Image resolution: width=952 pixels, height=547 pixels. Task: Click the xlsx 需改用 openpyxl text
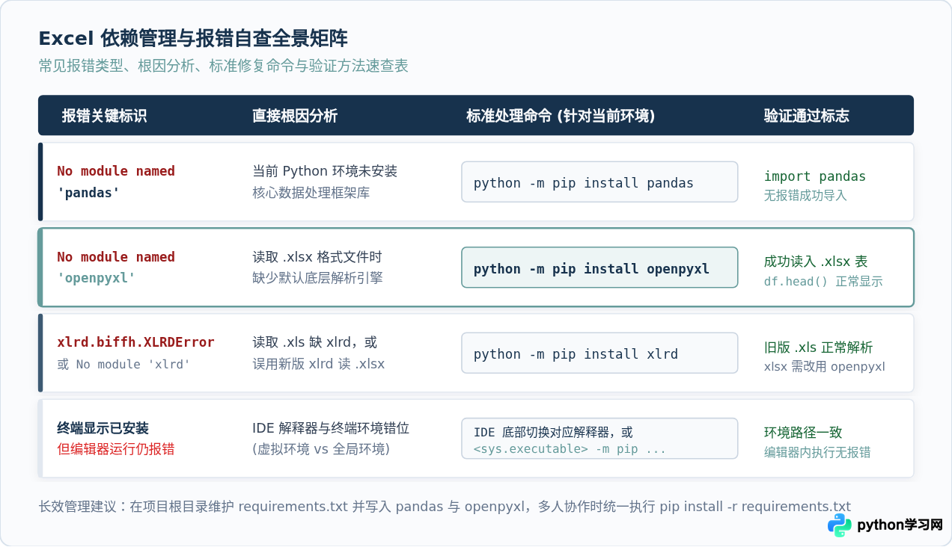[824, 367]
